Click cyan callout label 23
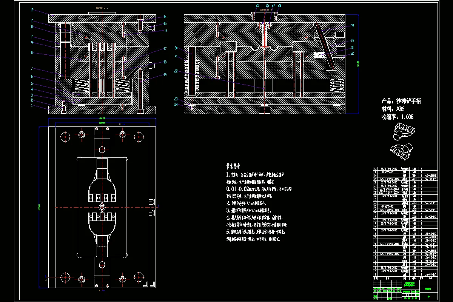 tap(176, 99)
